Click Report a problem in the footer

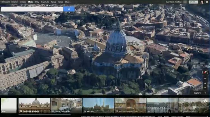(x=177, y=116)
